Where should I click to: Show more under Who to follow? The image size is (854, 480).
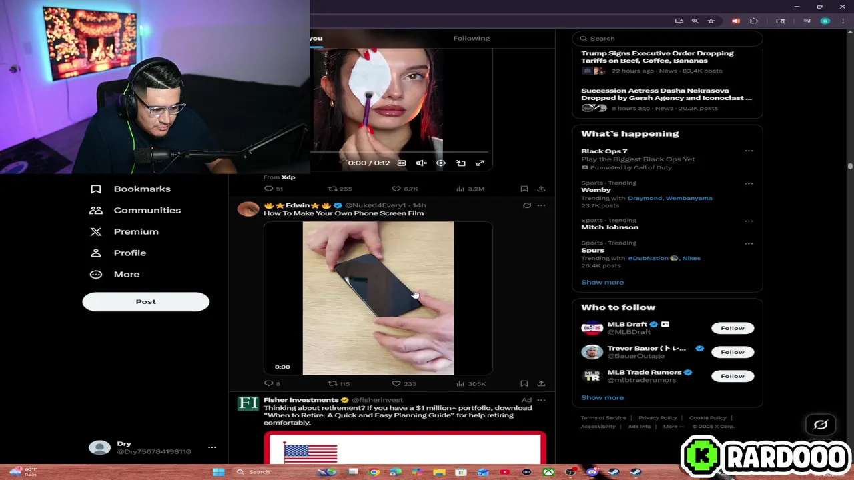click(602, 397)
